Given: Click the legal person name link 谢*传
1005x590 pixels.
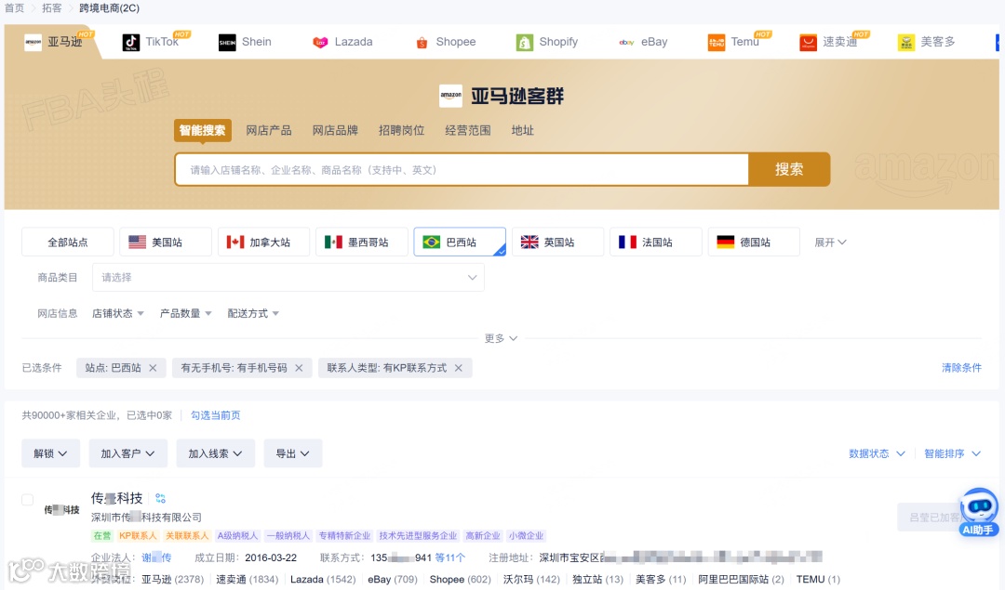Looking at the screenshot, I should (x=156, y=558).
